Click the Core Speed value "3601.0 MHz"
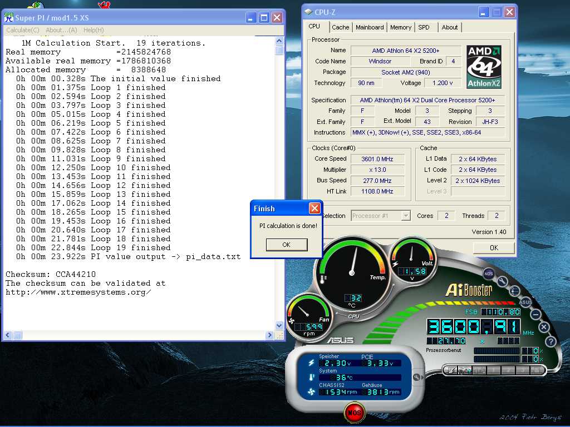 [377, 159]
